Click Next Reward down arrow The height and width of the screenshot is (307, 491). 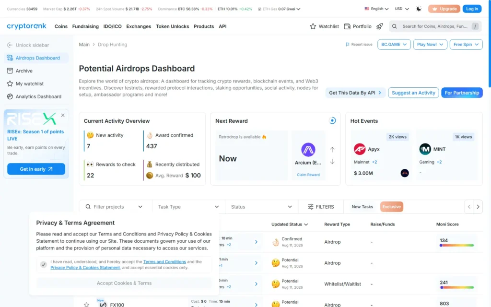332,162
